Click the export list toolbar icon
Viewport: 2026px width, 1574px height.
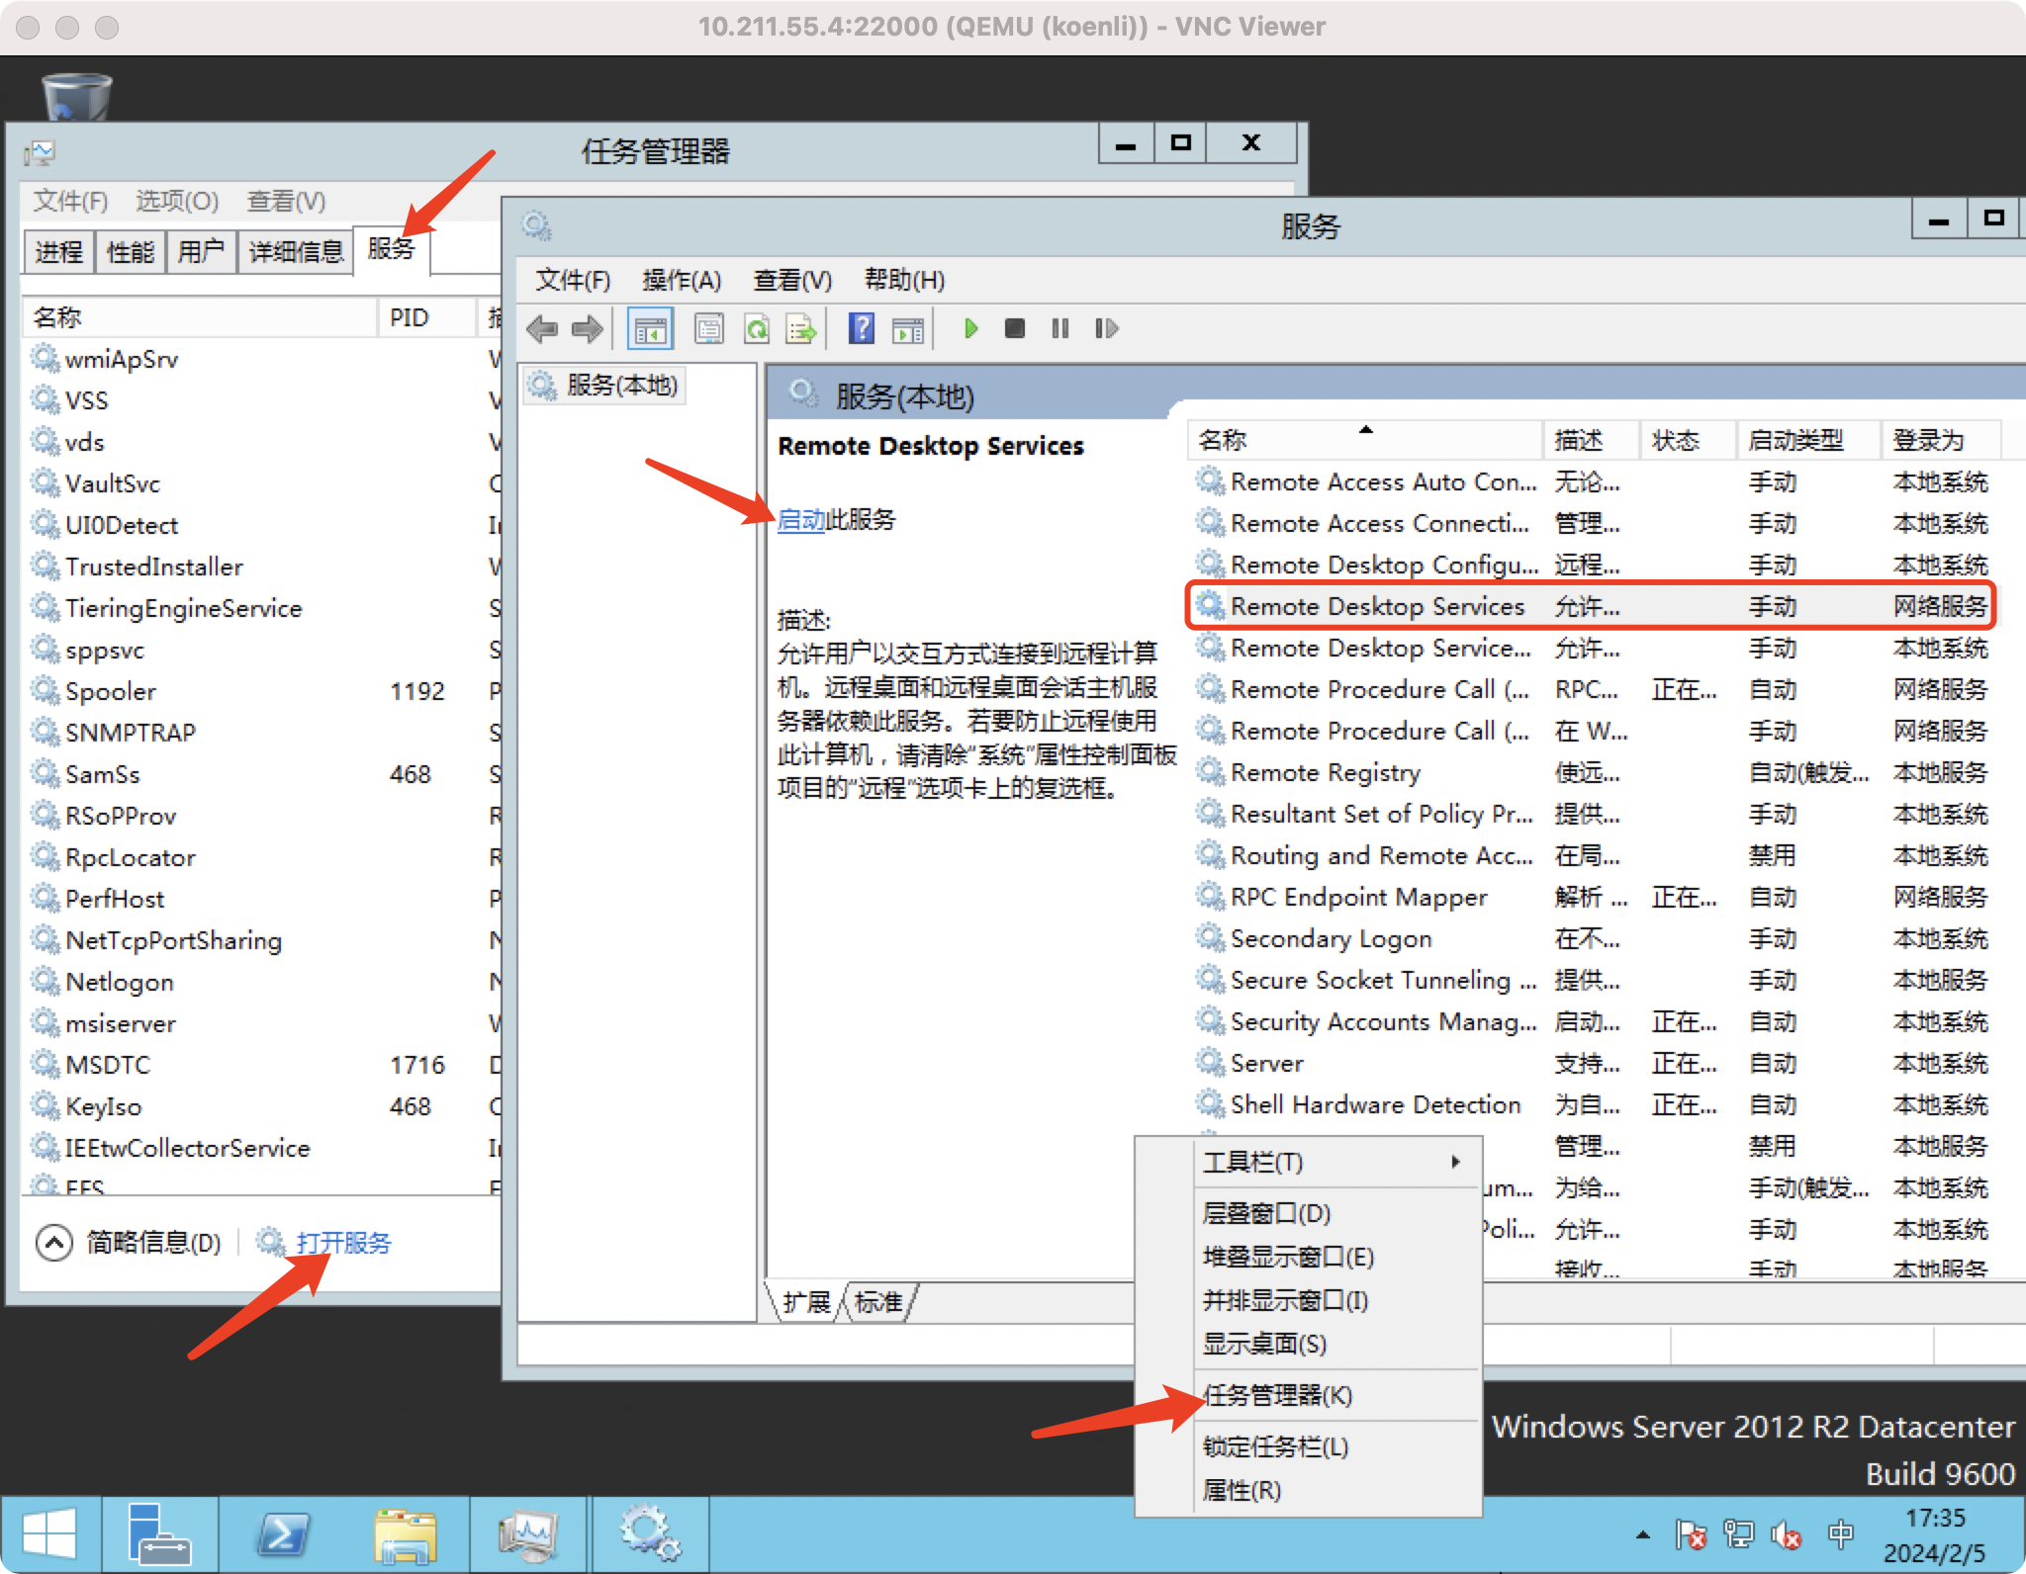click(801, 328)
